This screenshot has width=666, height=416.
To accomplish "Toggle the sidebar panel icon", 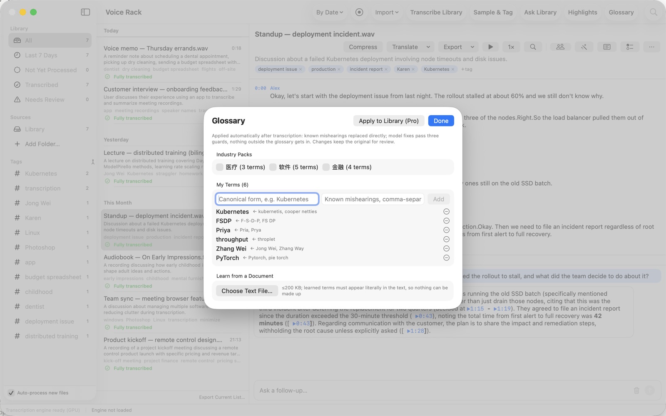I will tap(85, 12).
